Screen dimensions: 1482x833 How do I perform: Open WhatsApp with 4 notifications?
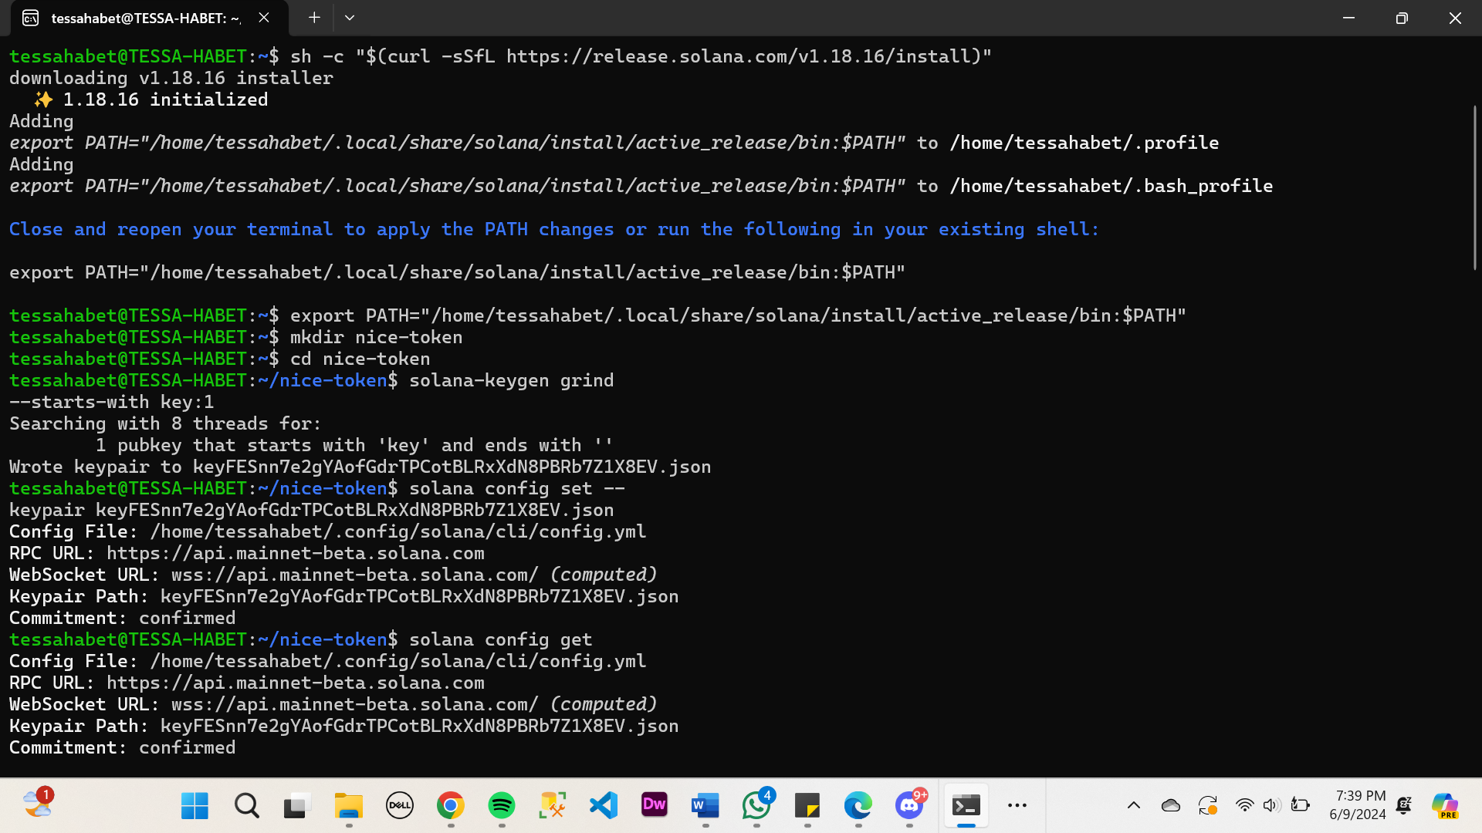[x=756, y=805]
